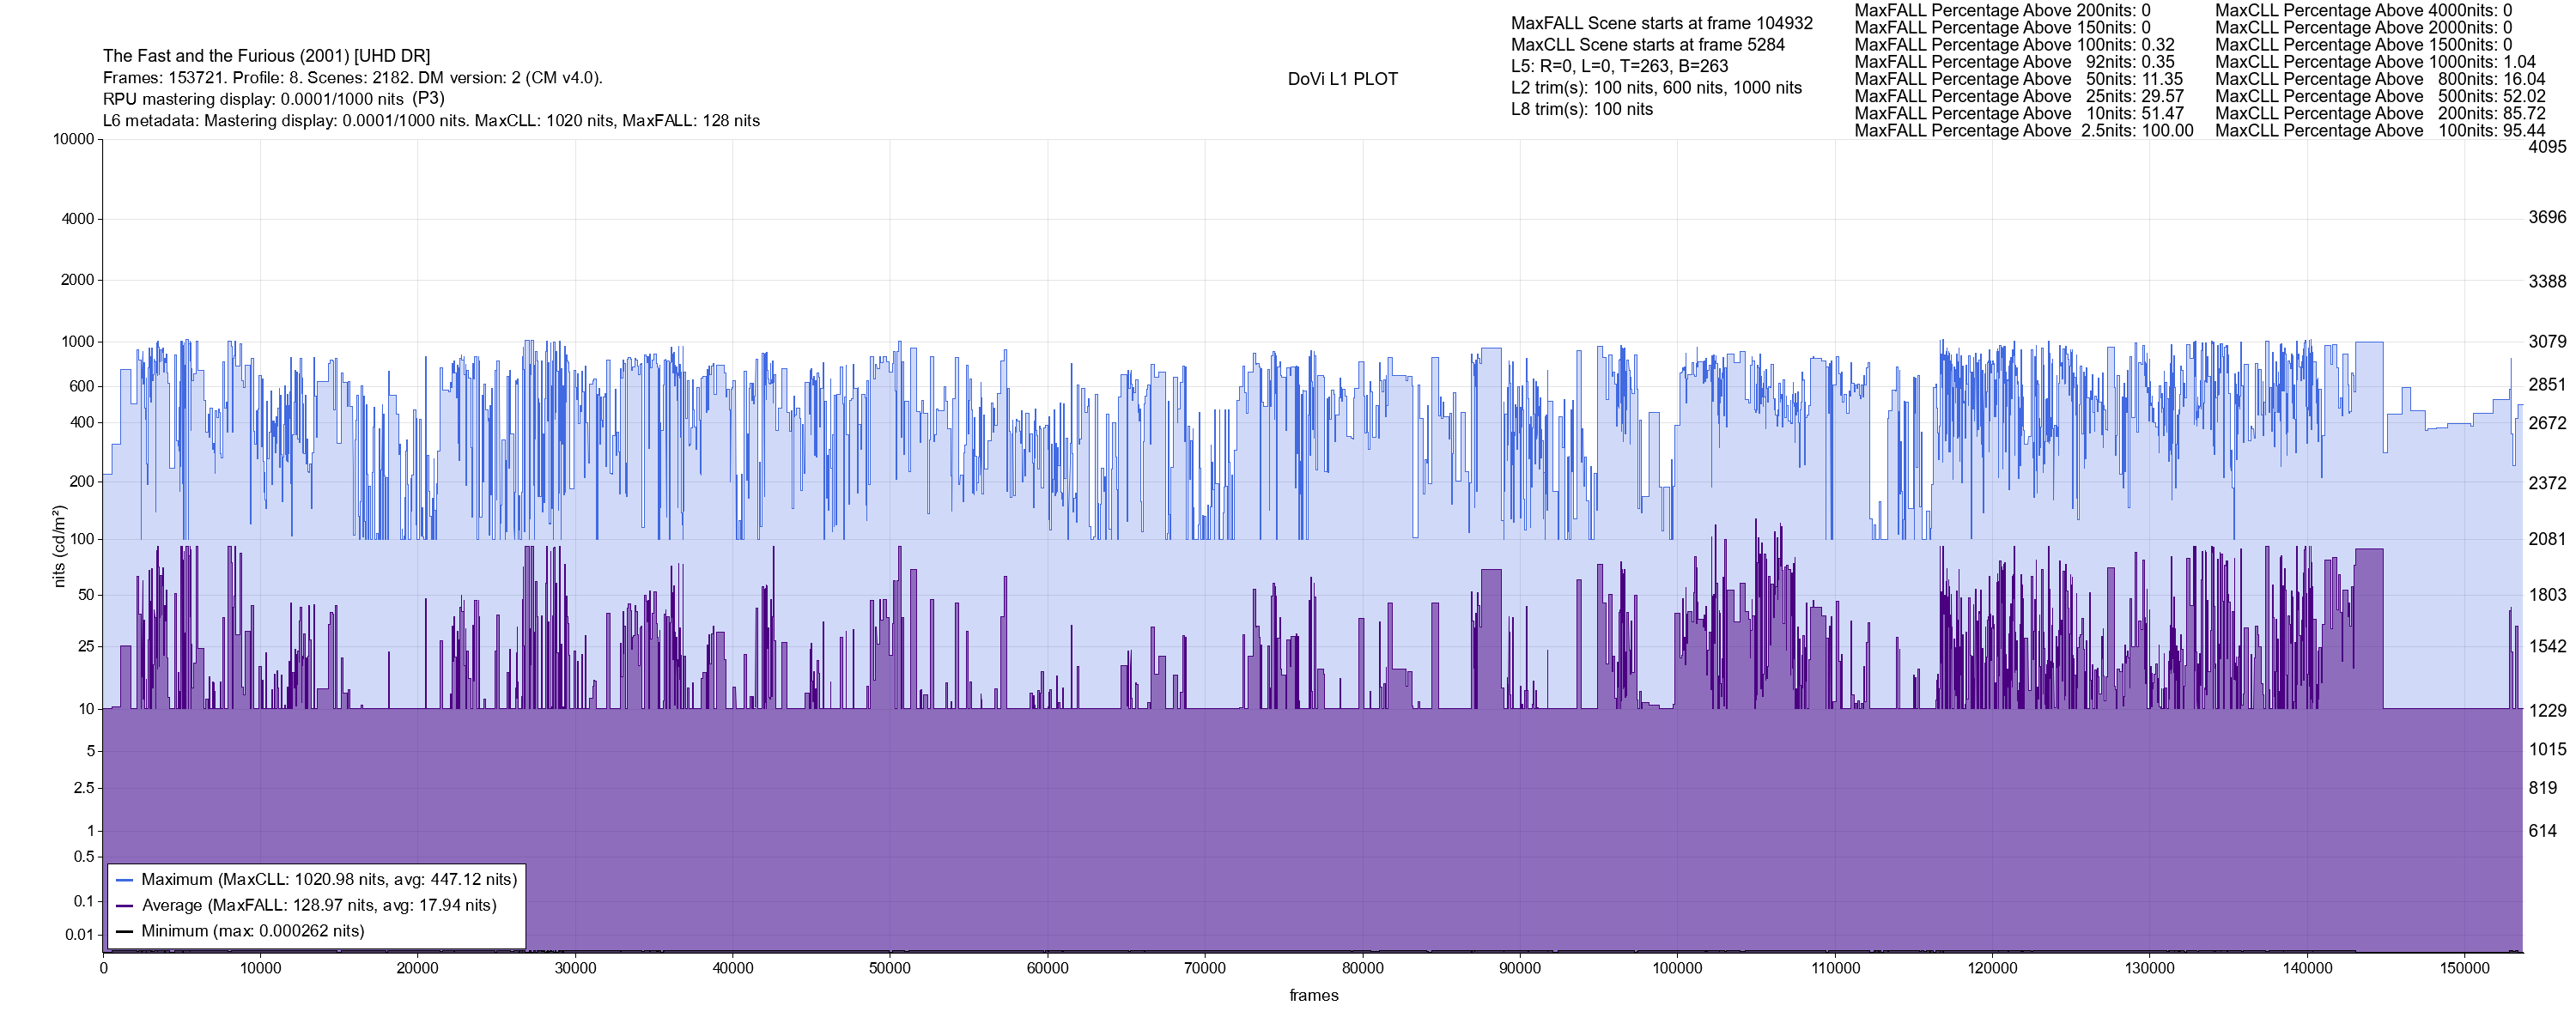Click the 'nits (cd/m²)' y-axis label
This screenshot has height=1030, width=2576.
pyautogui.click(x=59, y=546)
